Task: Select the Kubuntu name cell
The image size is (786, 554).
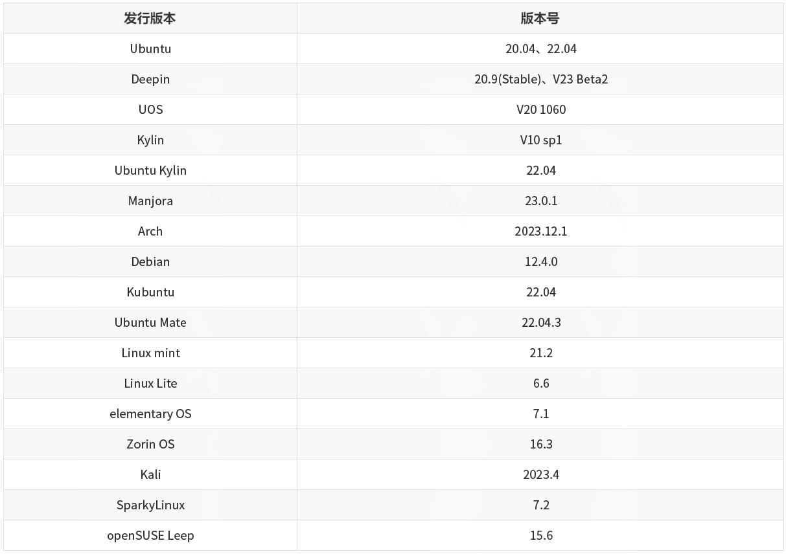Action: [150, 292]
